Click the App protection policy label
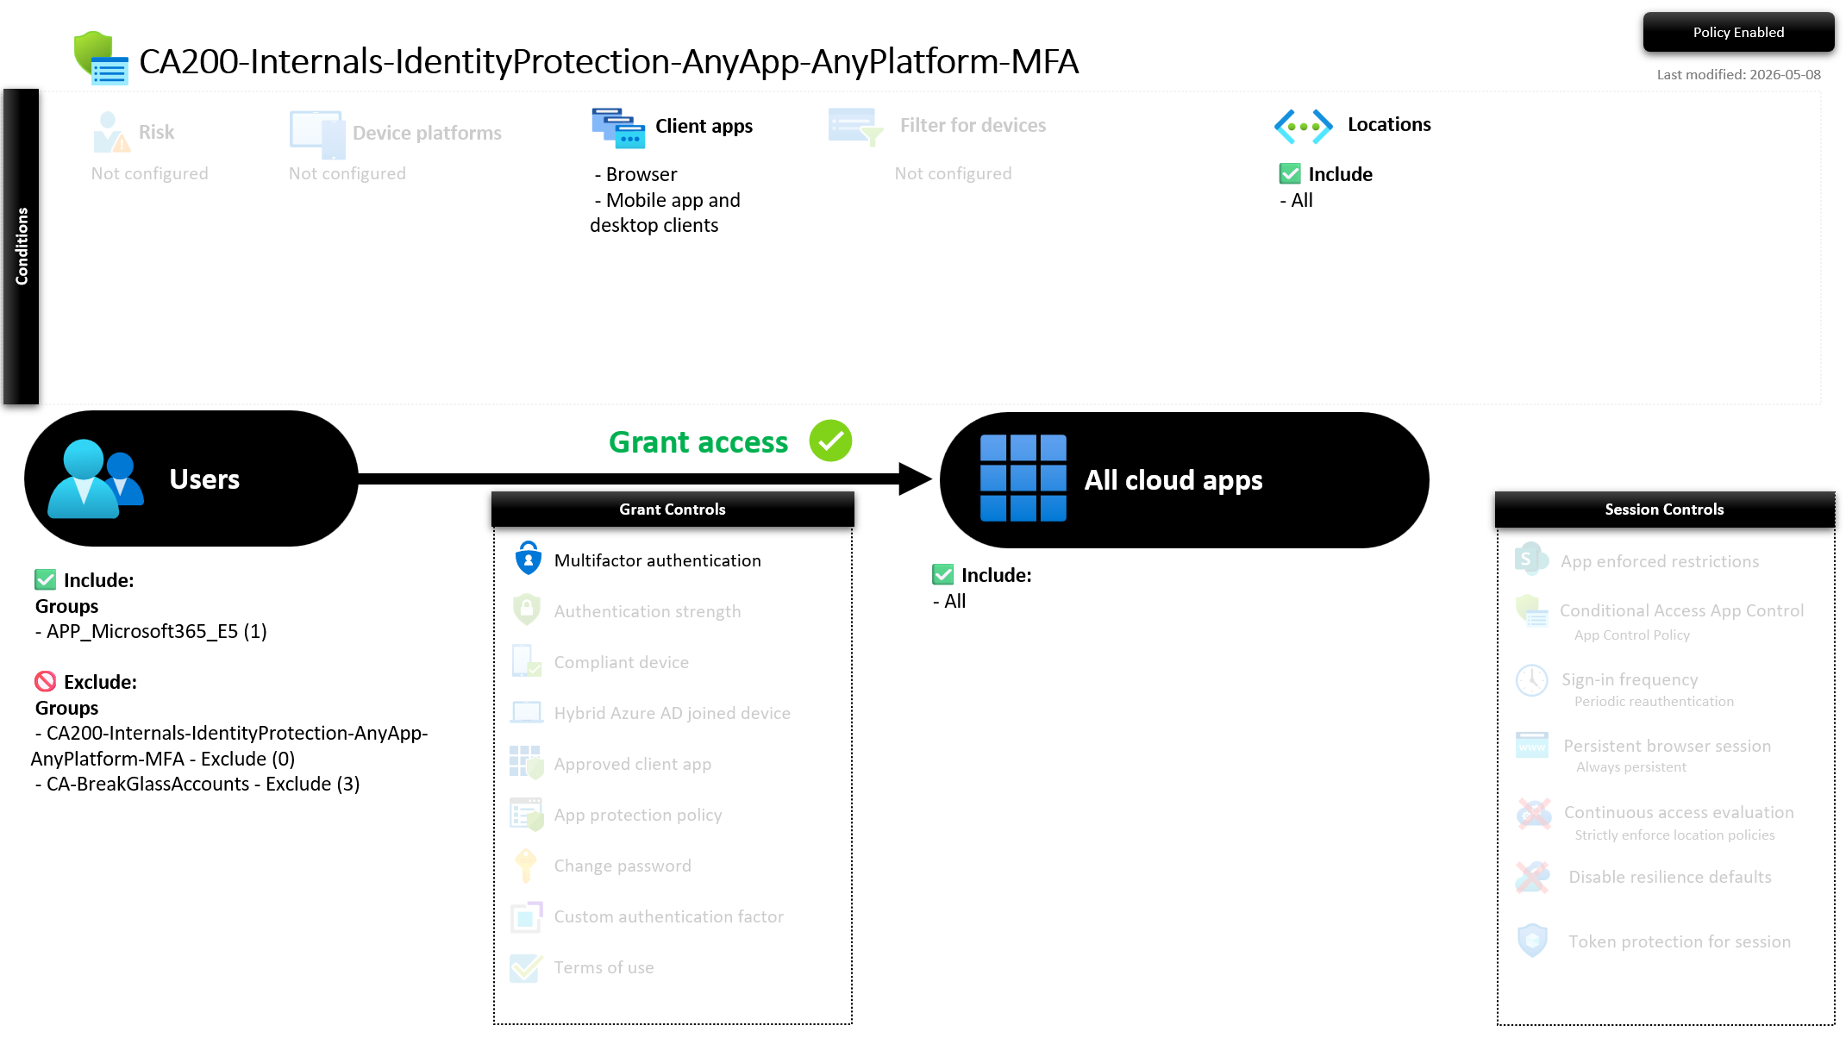This screenshot has height=1038, width=1846. pyautogui.click(x=638, y=815)
